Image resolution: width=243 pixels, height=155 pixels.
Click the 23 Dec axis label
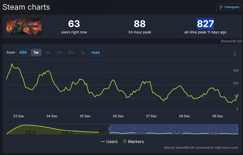pyautogui.click(x=19, y=116)
